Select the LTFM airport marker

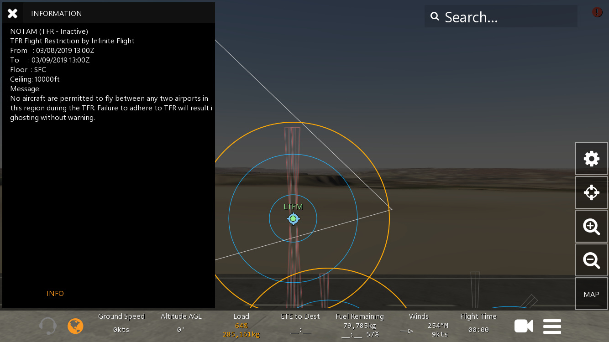pyautogui.click(x=293, y=219)
